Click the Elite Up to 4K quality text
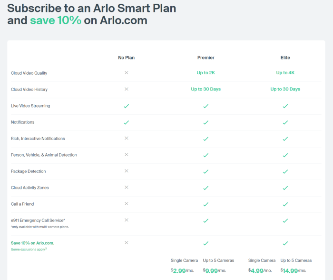Viewport: 333px width, 280px height. point(285,73)
